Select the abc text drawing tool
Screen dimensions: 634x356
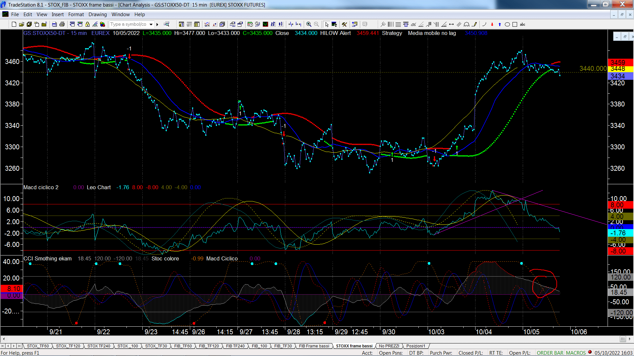pos(522,24)
